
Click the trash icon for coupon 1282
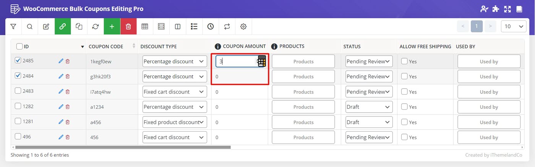point(68,107)
